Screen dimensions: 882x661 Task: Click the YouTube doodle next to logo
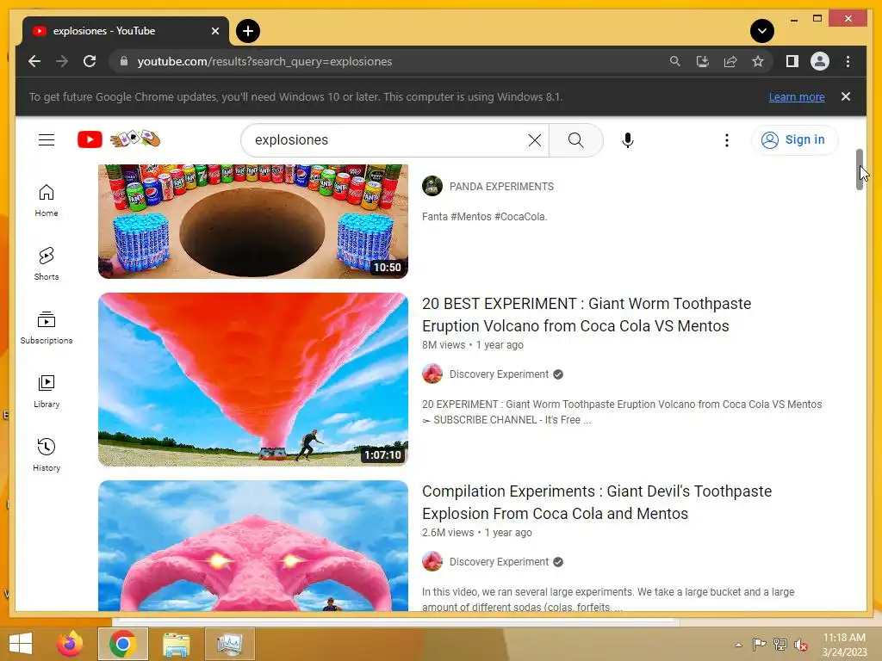pyautogui.click(x=135, y=139)
